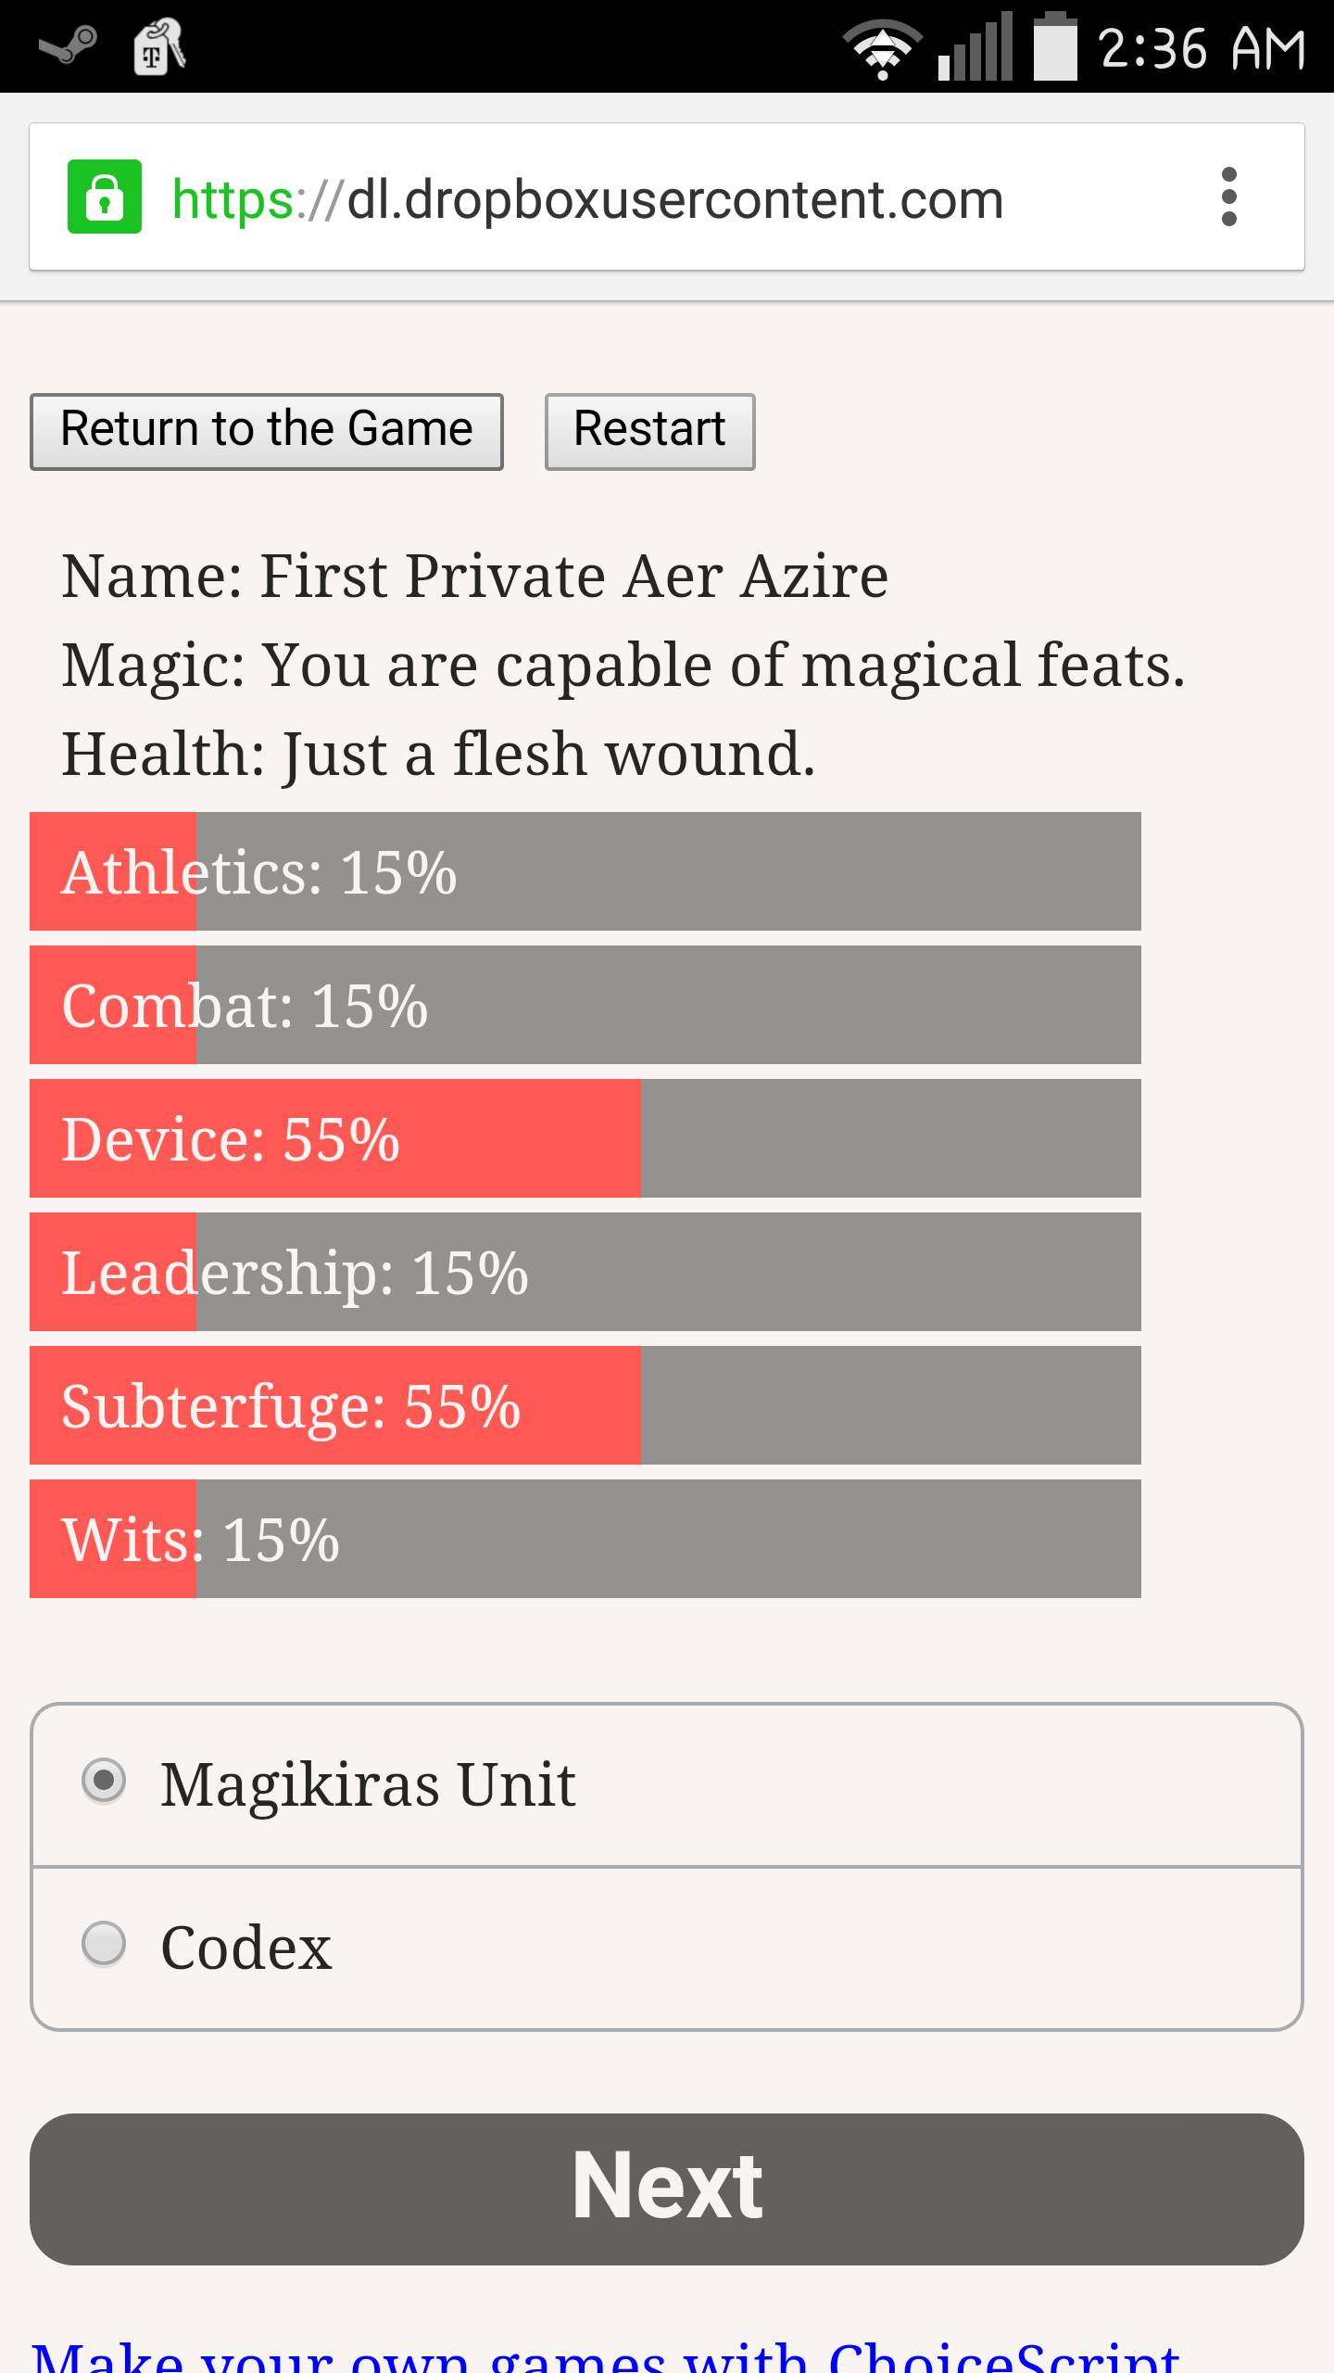Tap the T-Mobile key notification icon
1334x2373 pixels.
[158, 46]
